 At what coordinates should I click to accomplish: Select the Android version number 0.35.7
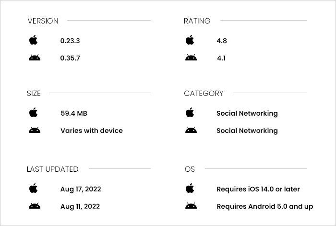(70, 58)
